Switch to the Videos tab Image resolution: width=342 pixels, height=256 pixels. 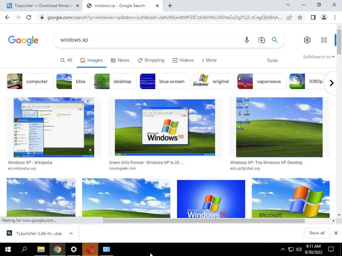(183, 60)
